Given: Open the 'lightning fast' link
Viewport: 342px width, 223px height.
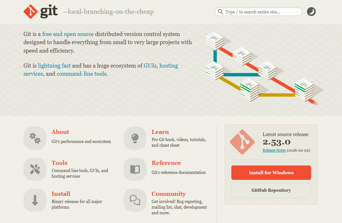Looking at the screenshot, I should [x=54, y=66].
